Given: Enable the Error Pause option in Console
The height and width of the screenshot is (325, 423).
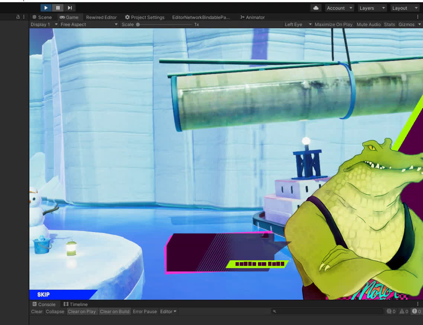Looking at the screenshot, I should 145,312.
